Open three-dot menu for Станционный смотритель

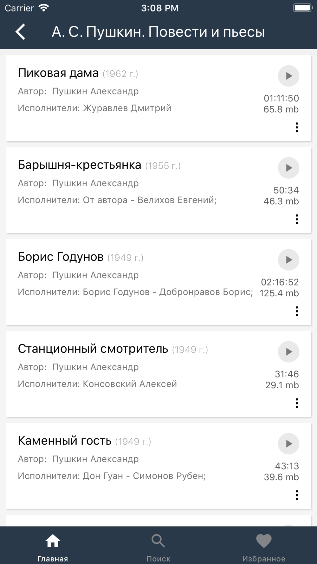(297, 403)
